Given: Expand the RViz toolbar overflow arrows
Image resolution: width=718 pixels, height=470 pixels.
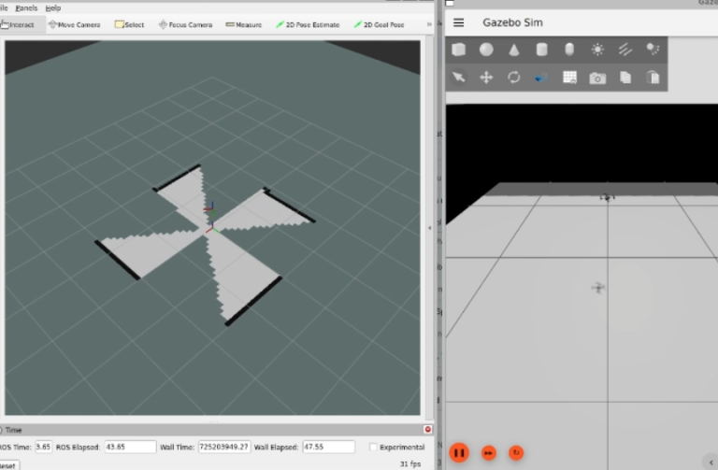Looking at the screenshot, I should (429, 24).
